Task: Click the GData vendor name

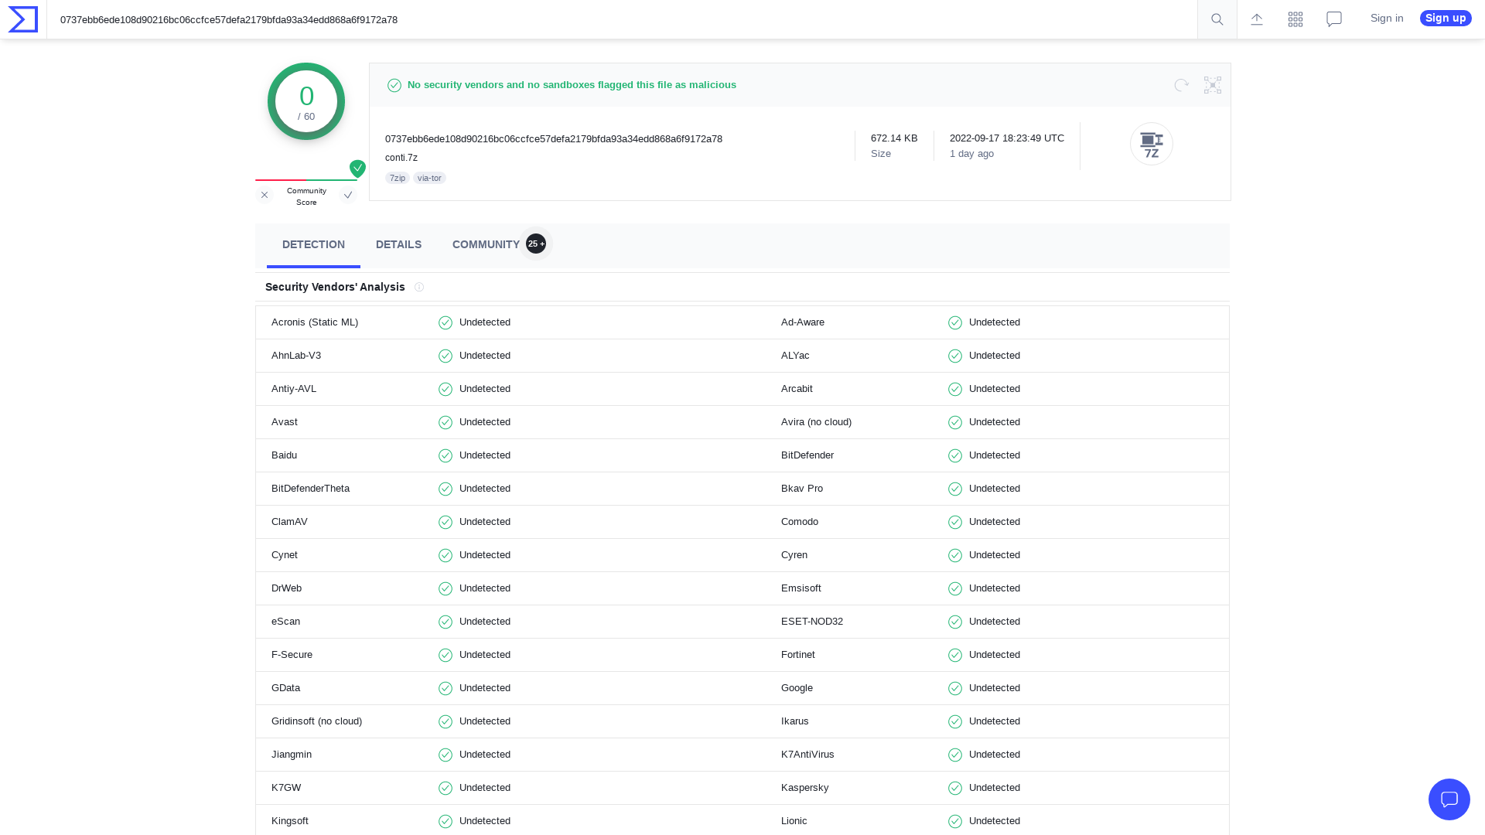Action: (285, 688)
